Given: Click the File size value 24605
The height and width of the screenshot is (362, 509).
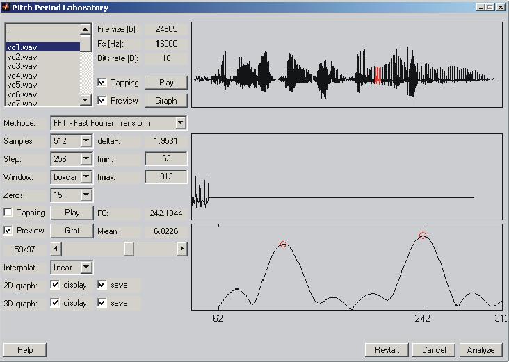Looking at the screenshot, I should click(166, 29).
